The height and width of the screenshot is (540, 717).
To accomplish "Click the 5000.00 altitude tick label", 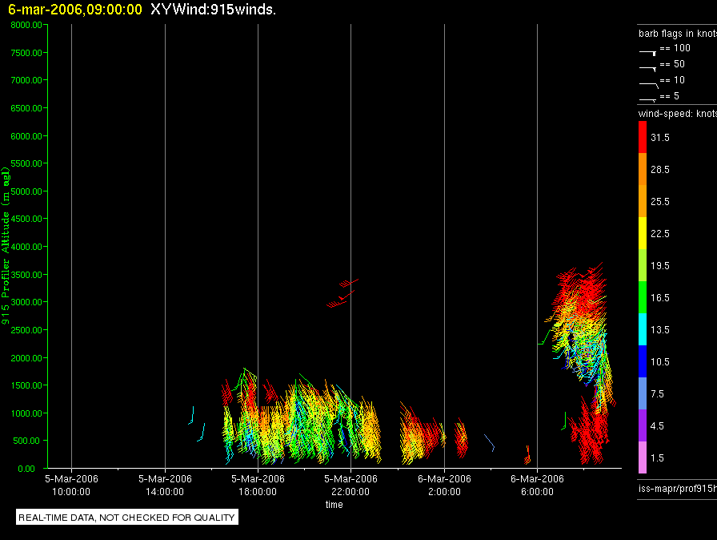I will [x=26, y=191].
